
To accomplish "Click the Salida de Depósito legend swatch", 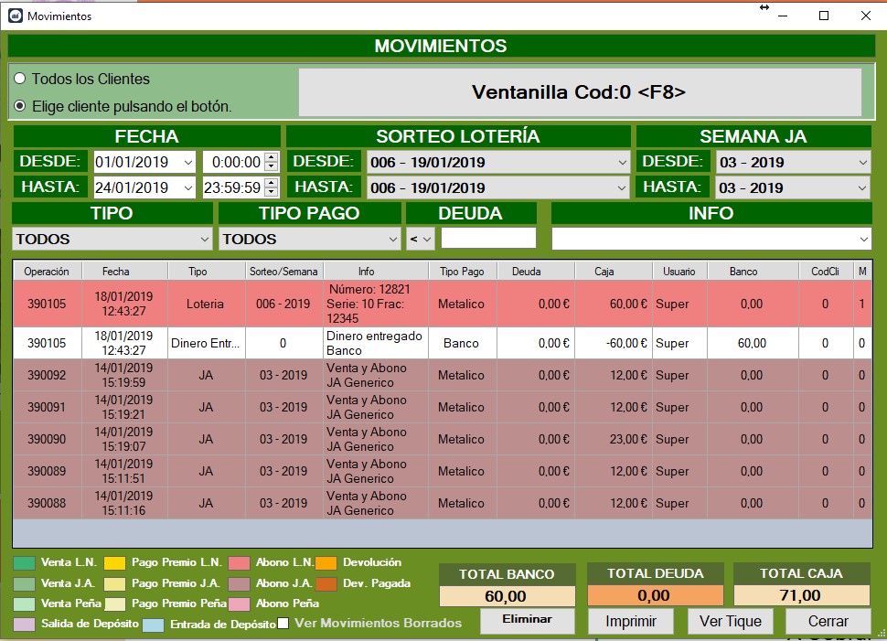I will point(24,624).
